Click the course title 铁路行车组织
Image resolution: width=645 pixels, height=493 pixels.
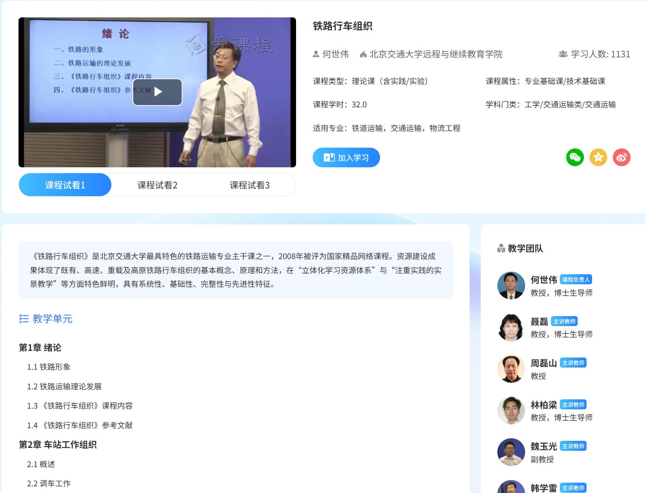pyautogui.click(x=343, y=26)
